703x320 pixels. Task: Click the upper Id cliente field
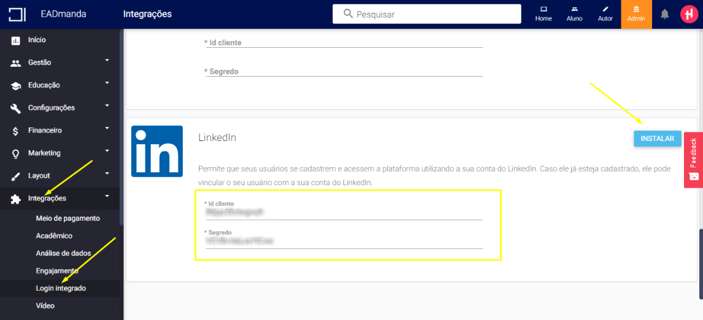click(x=344, y=42)
